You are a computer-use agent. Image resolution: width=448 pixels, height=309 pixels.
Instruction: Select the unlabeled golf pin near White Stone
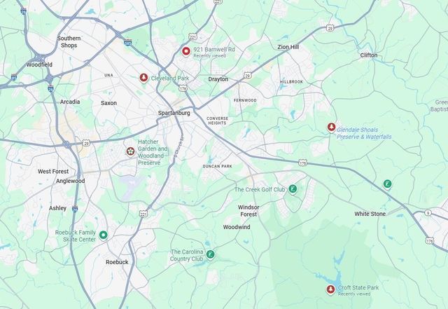(387, 184)
